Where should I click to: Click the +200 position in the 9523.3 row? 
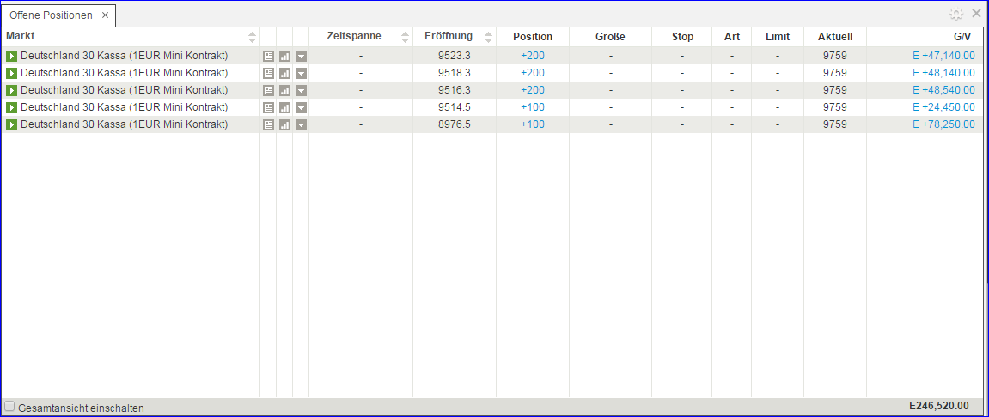pos(533,56)
